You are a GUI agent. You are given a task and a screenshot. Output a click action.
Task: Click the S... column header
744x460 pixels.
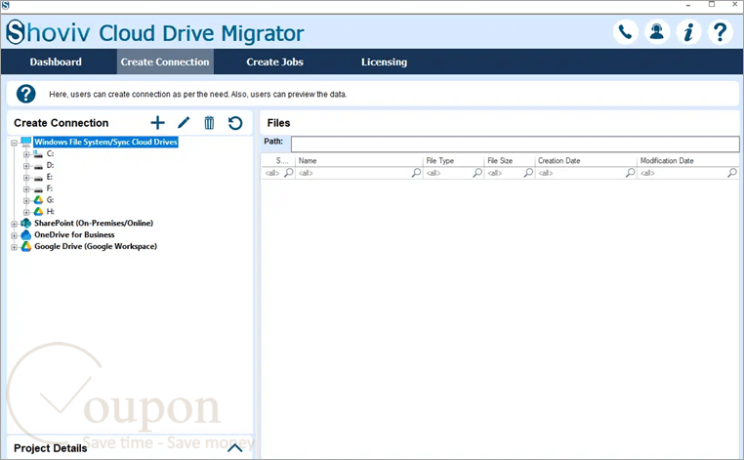282,160
